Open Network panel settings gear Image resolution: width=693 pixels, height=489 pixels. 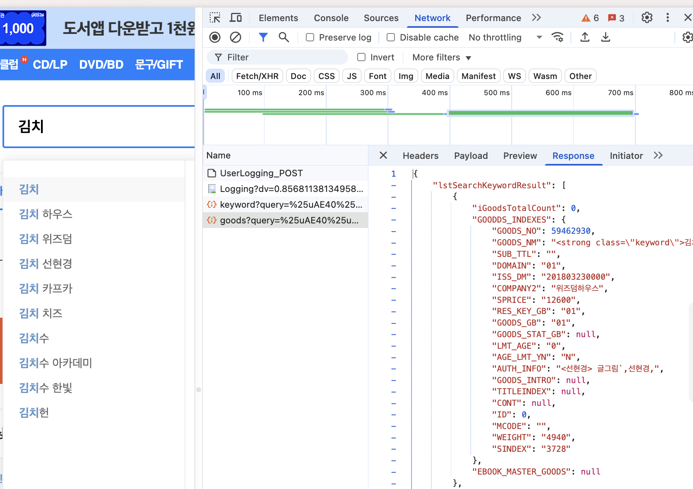[x=687, y=37]
